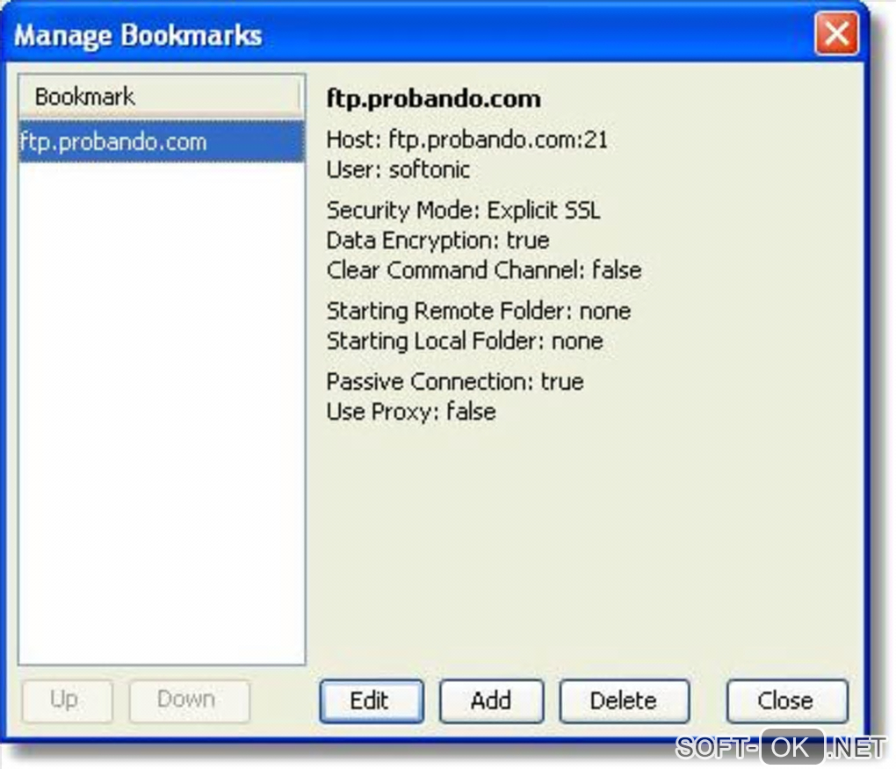The height and width of the screenshot is (769, 896).
Task: Click 'Security Mode: Explicit SSL' text
Action: (464, 210)
